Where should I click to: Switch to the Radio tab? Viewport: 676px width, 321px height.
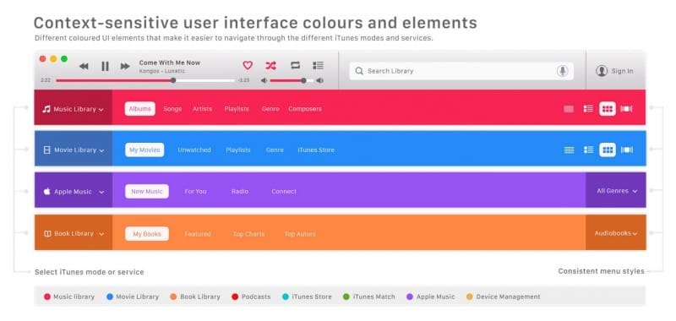[240, 191]
